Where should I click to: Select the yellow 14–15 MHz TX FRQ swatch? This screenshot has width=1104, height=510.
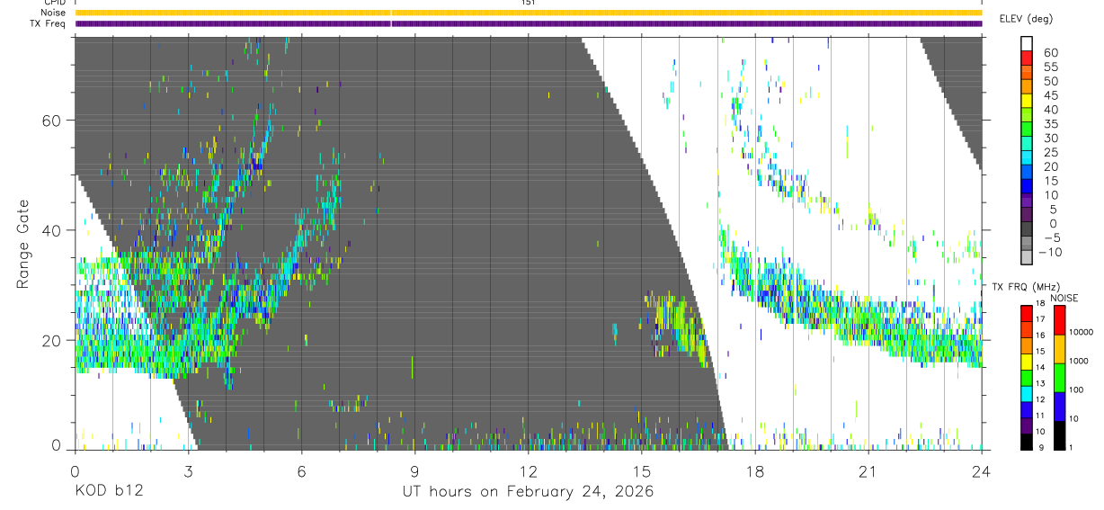coord(1026,362)
